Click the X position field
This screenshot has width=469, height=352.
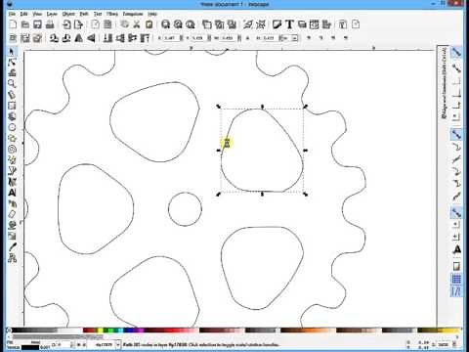coord(170,38)
